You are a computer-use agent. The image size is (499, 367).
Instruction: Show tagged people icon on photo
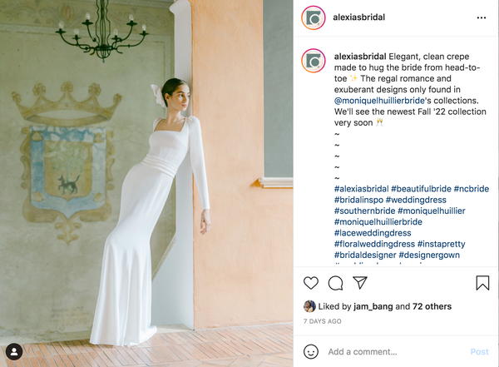click(x=14, y=352)
